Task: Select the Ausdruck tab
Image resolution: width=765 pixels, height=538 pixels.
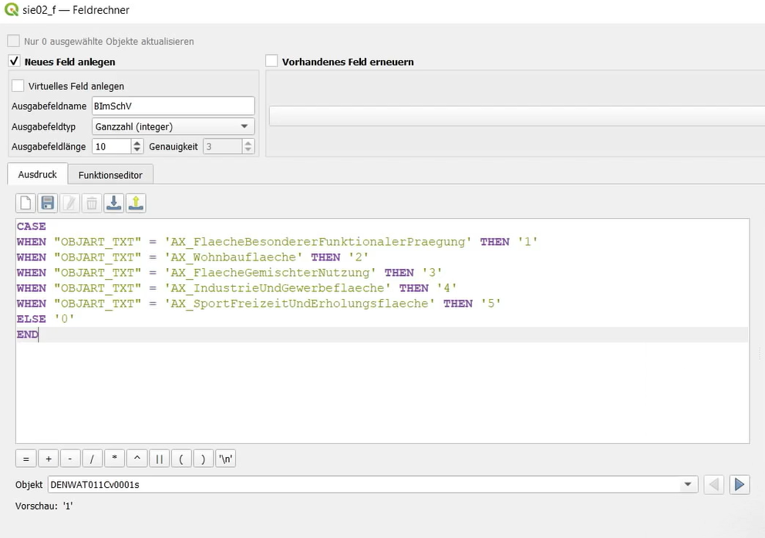Action: (x=37, y=175)
